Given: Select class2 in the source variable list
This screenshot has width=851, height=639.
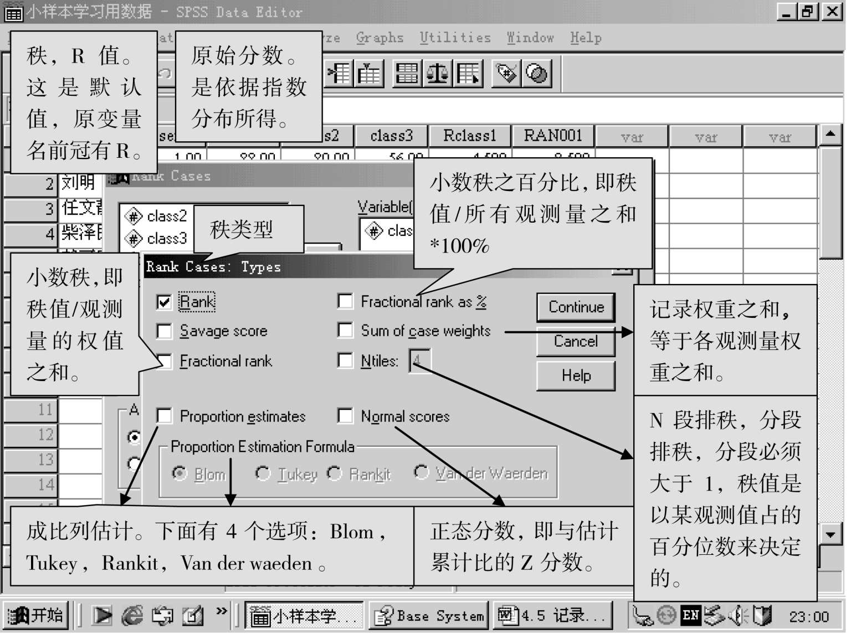Looking at the screenshot, I should tap(157, 216).
